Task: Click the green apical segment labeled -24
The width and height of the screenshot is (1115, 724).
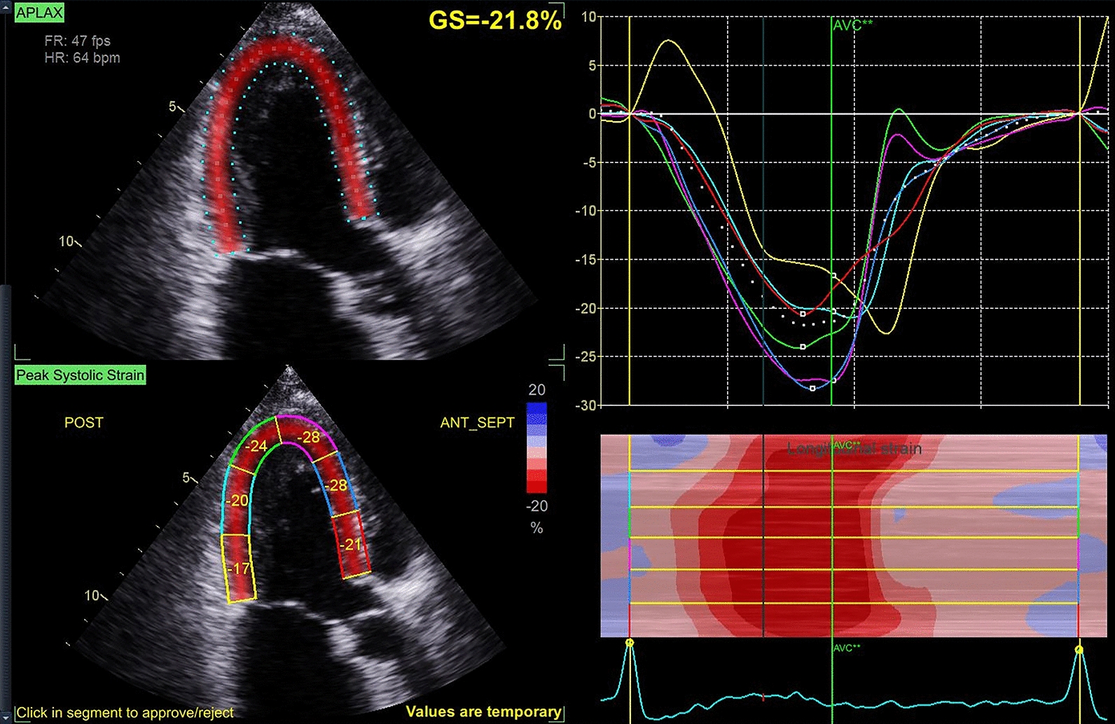Action: (x=257, y=445)
